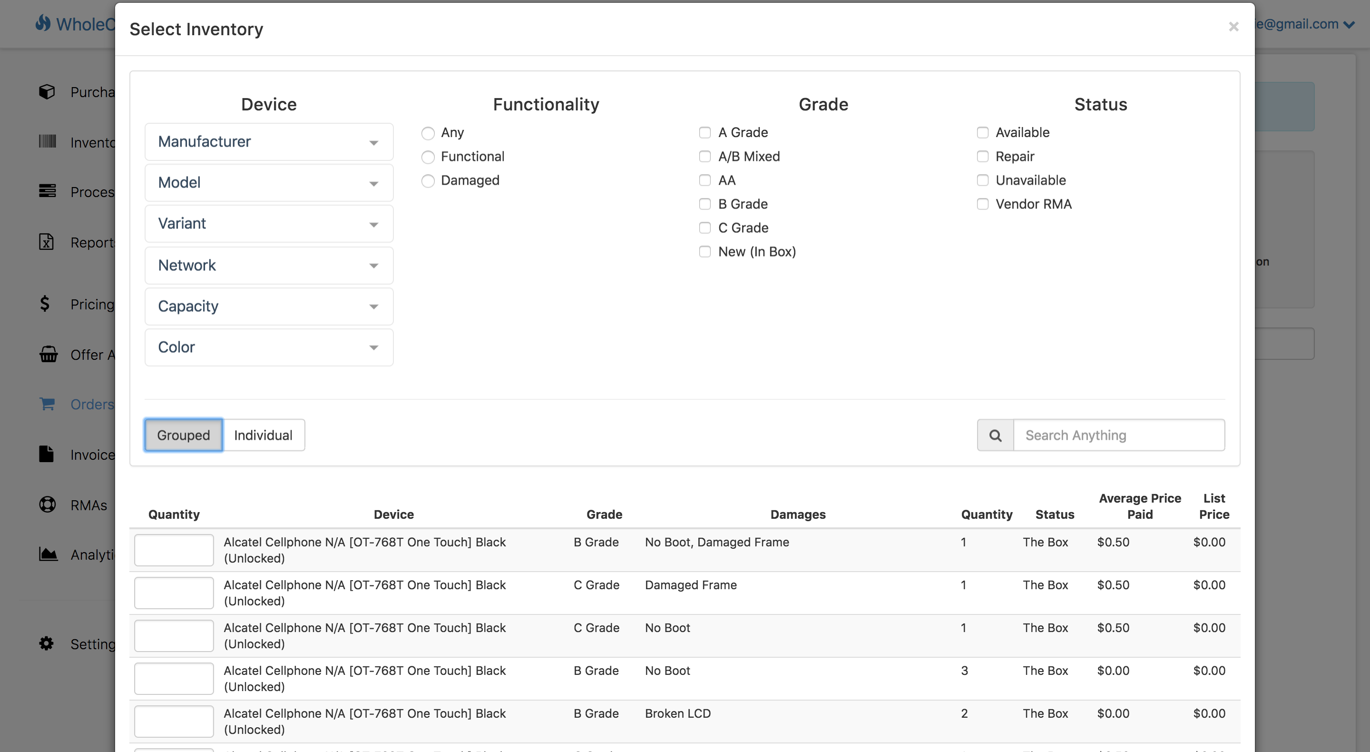Click the 'Broken LCD' damages cell
This screenshot has width=1370, height=752.
point(677,713)
